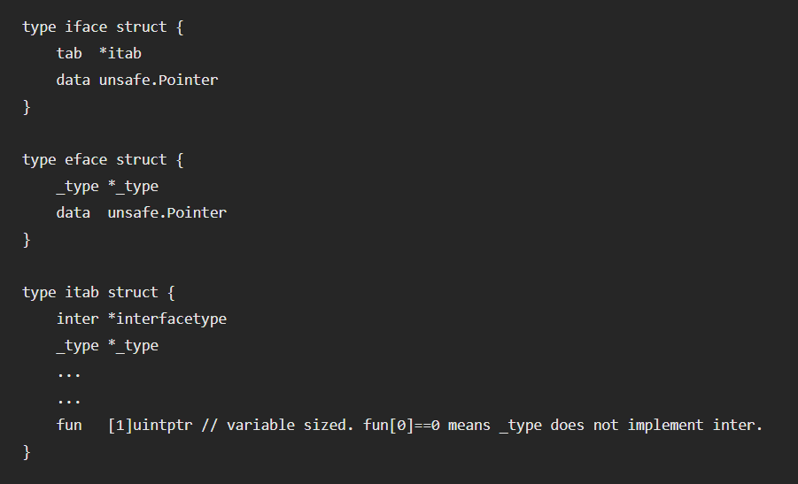
Task: Click the "[1]uintptr" array type
Action: pos(151,425)
